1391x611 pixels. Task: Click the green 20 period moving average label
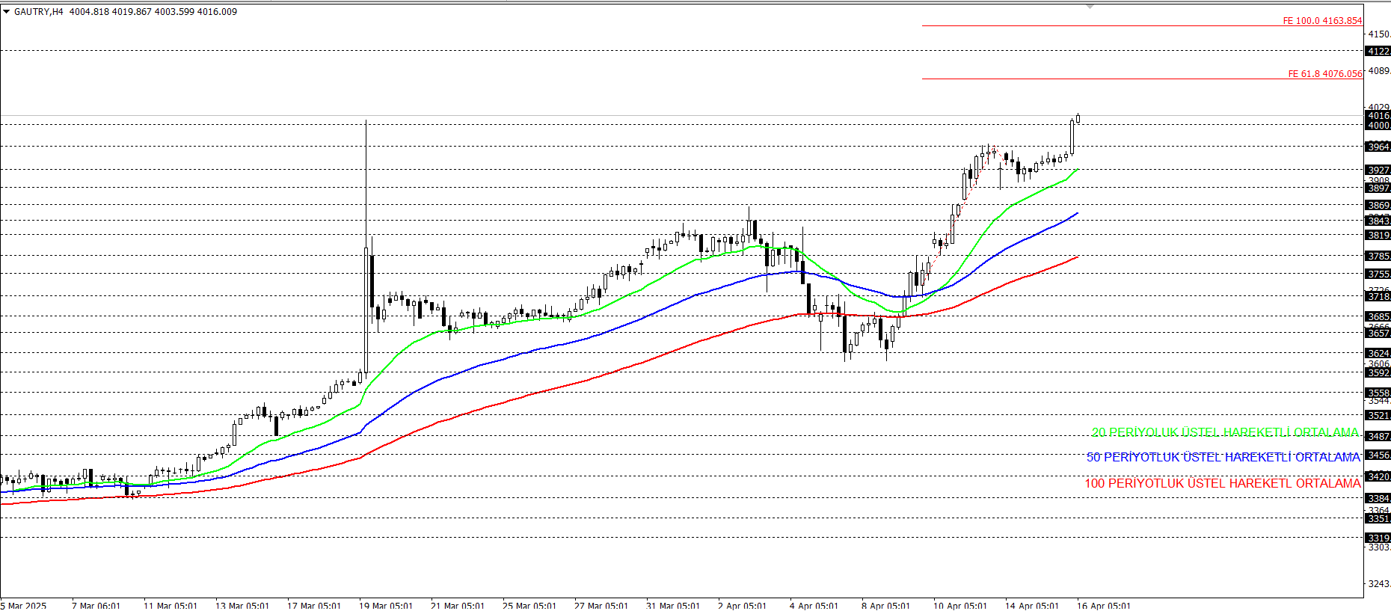click(x=1225, y=432)
